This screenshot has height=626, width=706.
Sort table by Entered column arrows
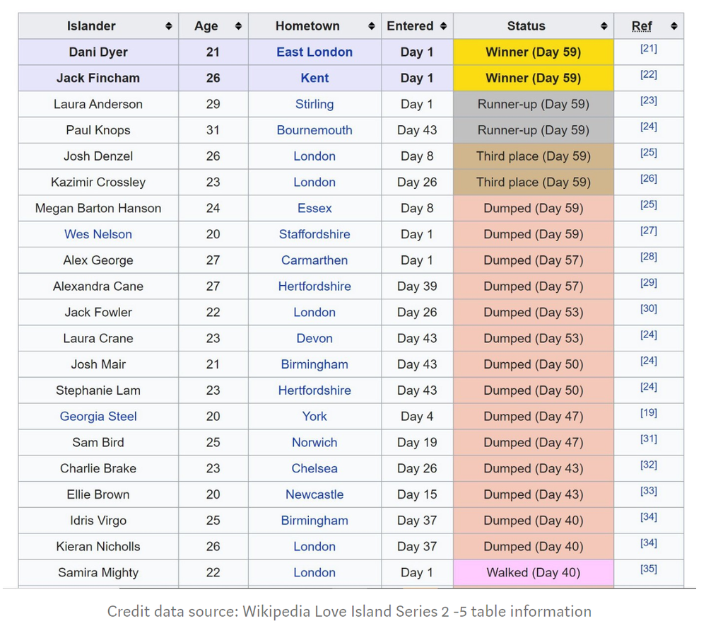[444, 26]
